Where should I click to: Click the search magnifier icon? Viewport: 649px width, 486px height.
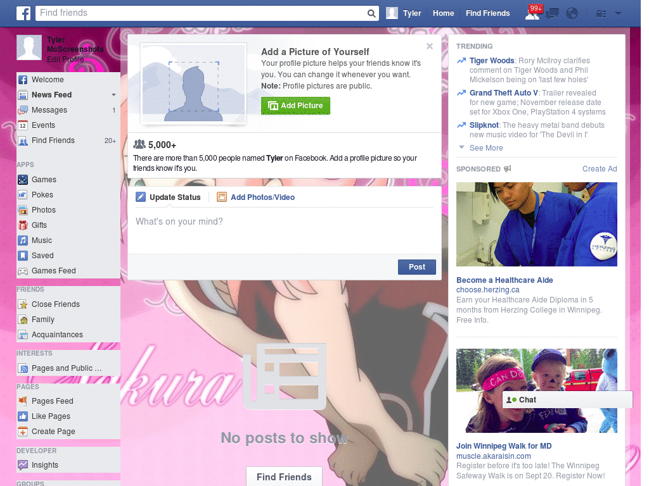[371, 14]
